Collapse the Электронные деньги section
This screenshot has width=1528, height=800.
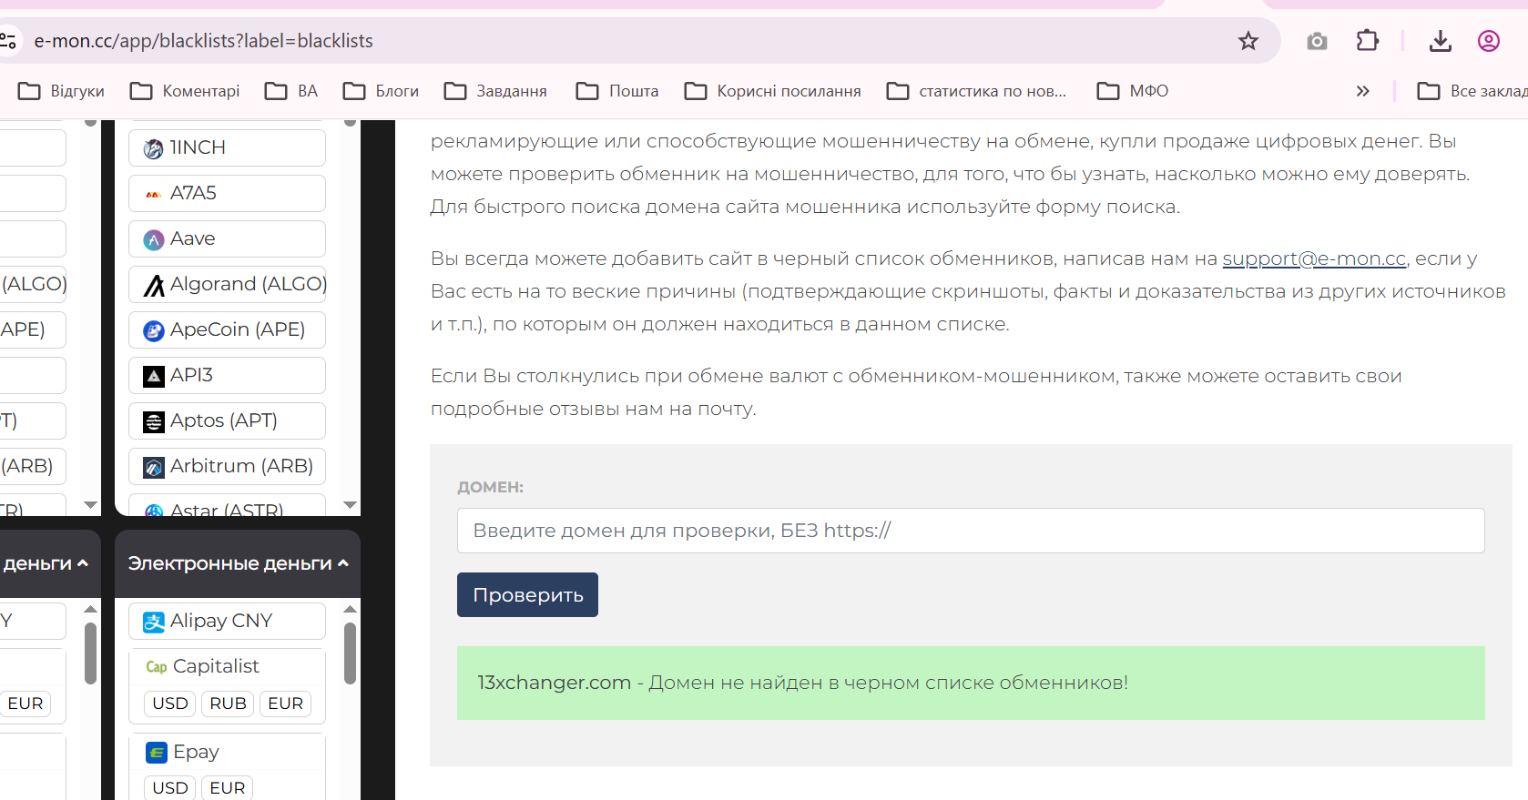click(238, 563)
